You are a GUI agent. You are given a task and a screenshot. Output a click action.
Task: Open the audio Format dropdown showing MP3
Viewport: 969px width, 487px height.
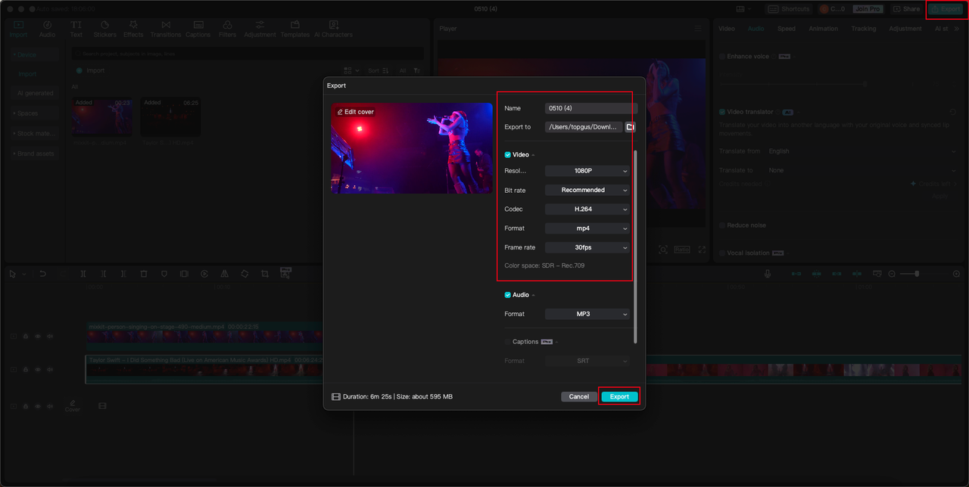pos(587,314)
